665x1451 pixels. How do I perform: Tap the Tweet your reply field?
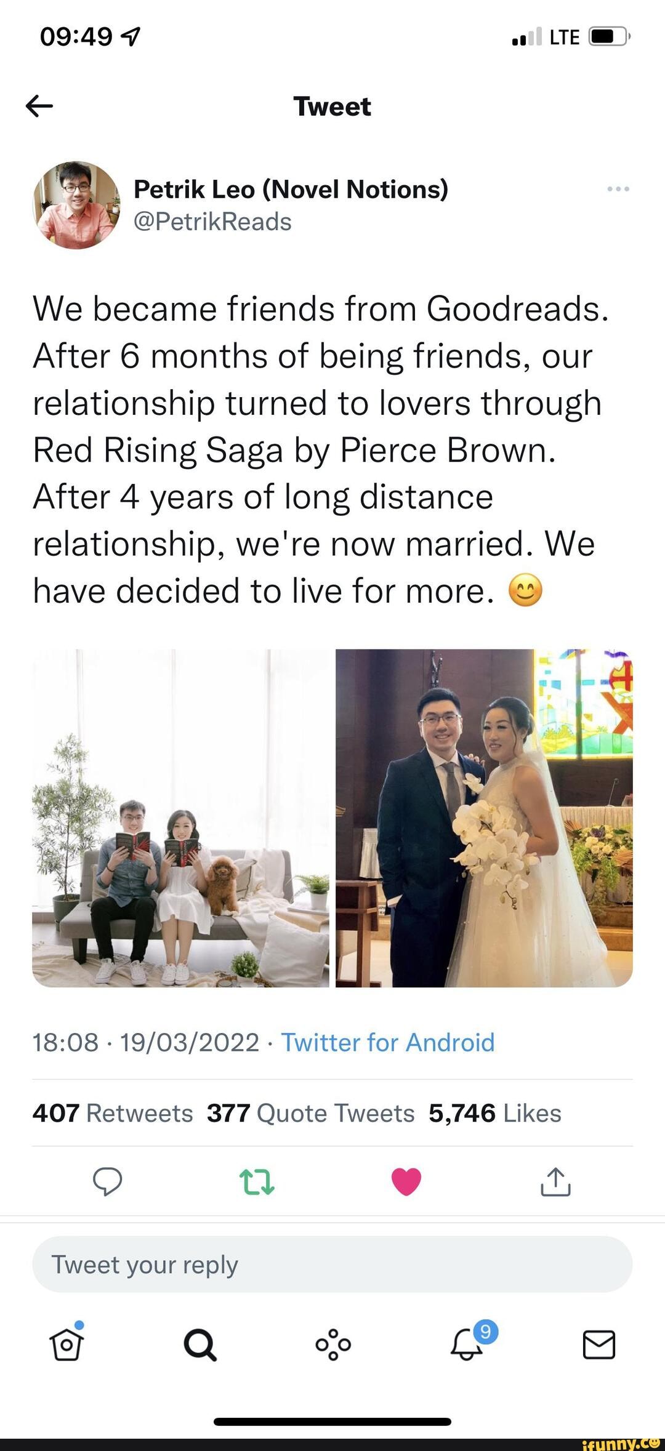[332, 1264]
